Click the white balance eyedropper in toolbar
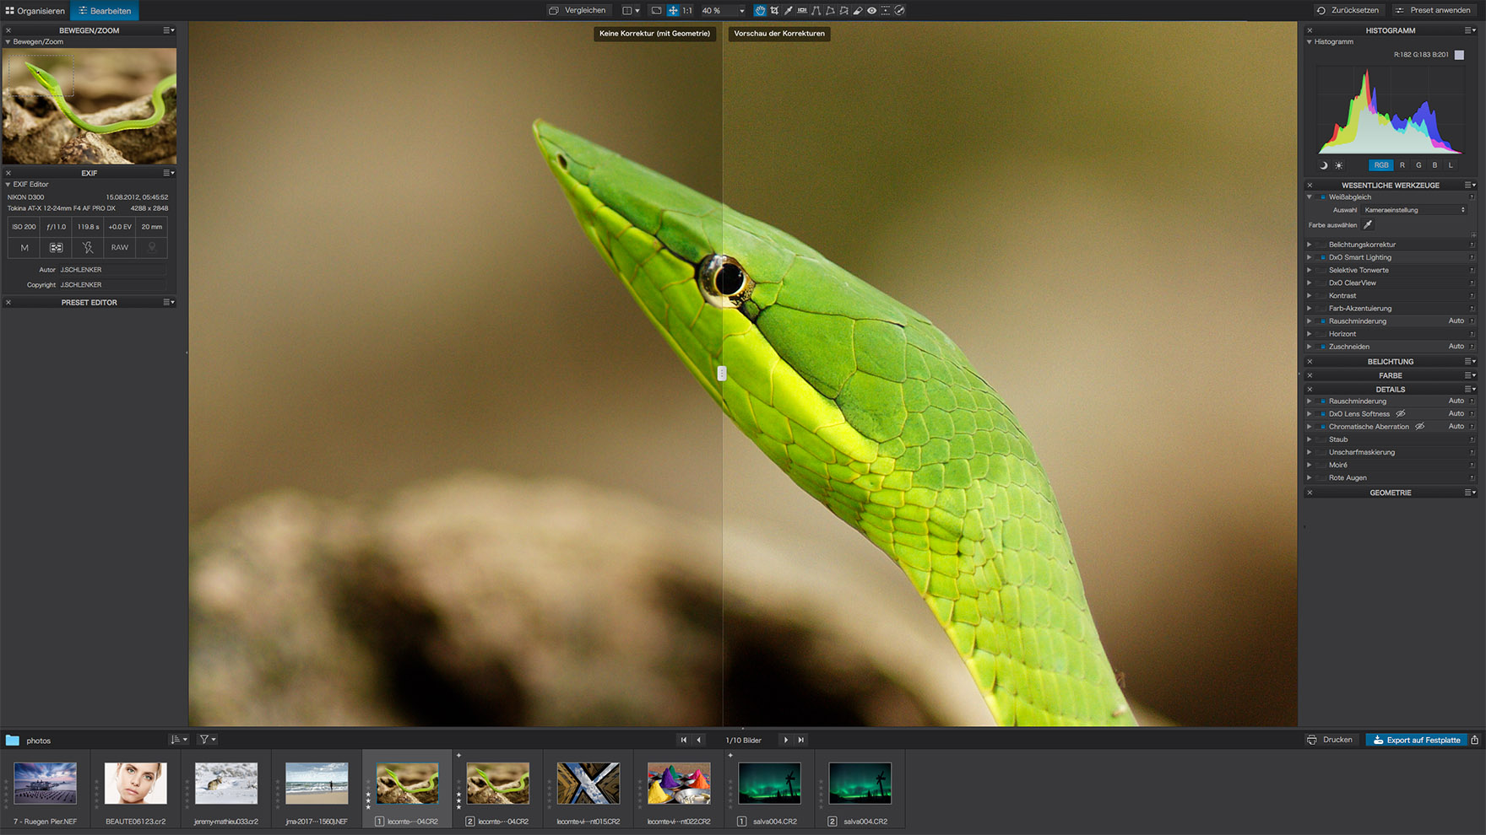The height and width of the screenshot is (835, 1486). (789, 11)
